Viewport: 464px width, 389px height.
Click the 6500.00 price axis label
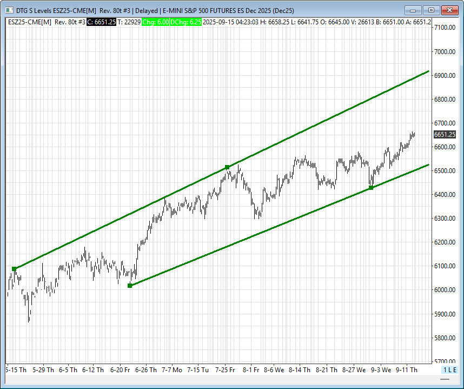coord(445,171)
